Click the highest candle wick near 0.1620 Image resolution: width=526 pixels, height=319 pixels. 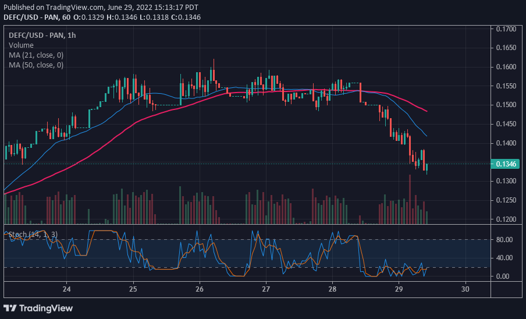(214, 65)
